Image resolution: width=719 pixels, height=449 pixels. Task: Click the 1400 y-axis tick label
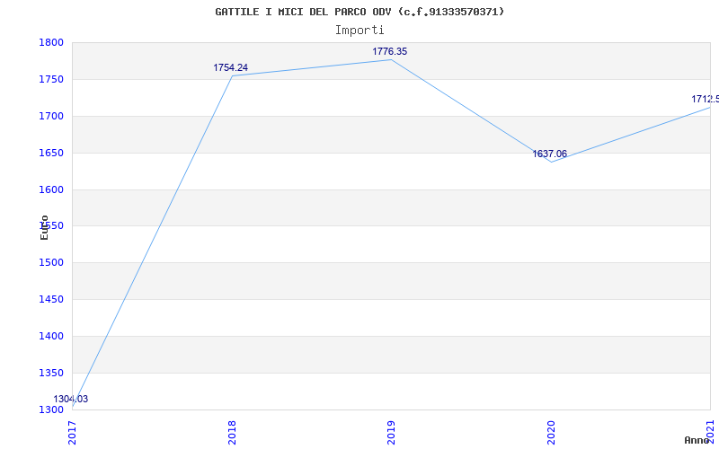(51, 336)
